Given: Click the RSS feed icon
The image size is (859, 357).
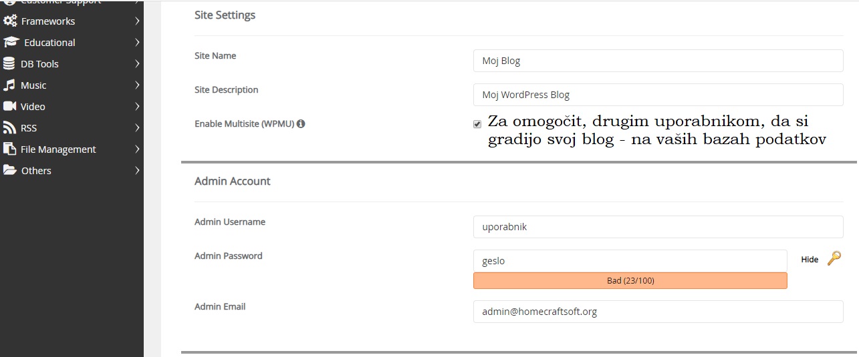Looking at the screenshot, I should pos(9,128).
